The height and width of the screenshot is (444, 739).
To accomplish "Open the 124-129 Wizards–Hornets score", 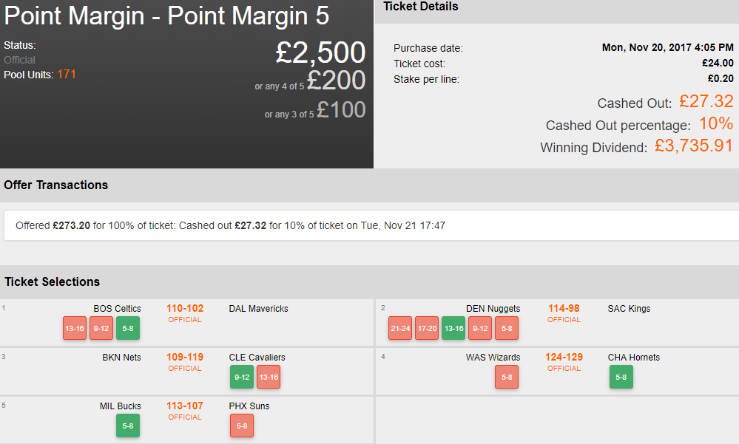I will coord(564,358).
